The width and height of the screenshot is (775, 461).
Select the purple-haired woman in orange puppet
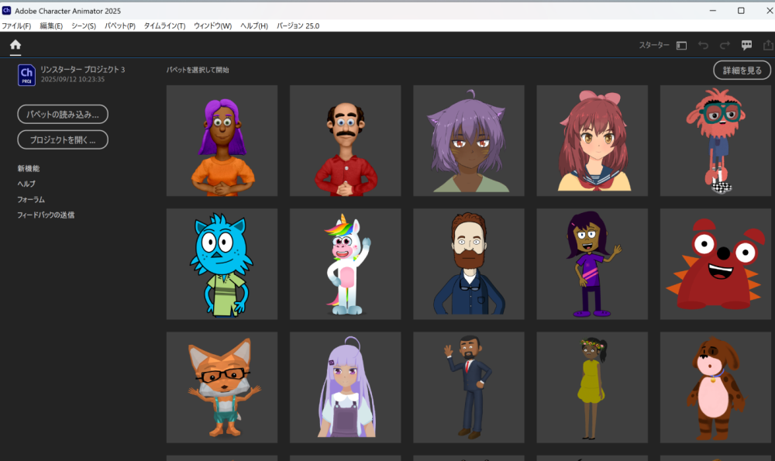pos(222,140)
